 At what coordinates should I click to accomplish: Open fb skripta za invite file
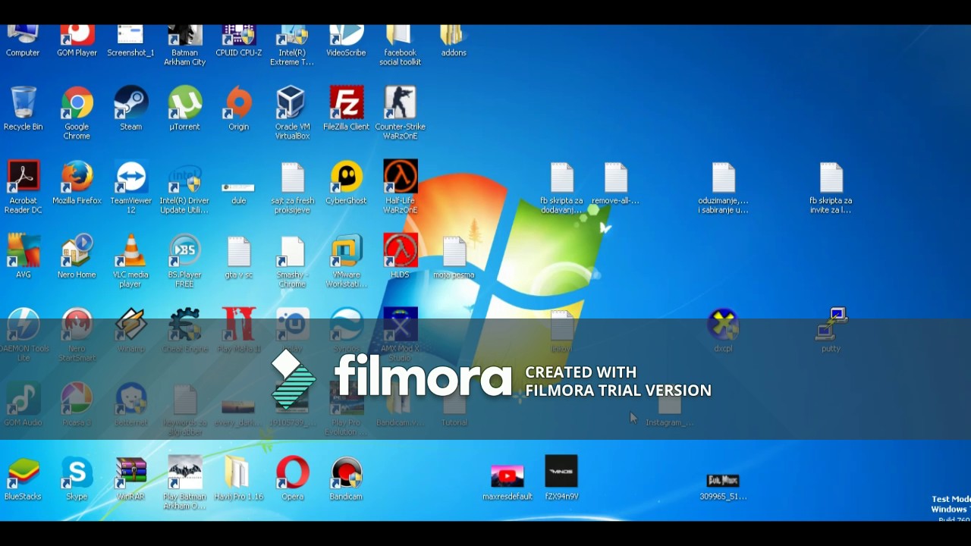831,177
